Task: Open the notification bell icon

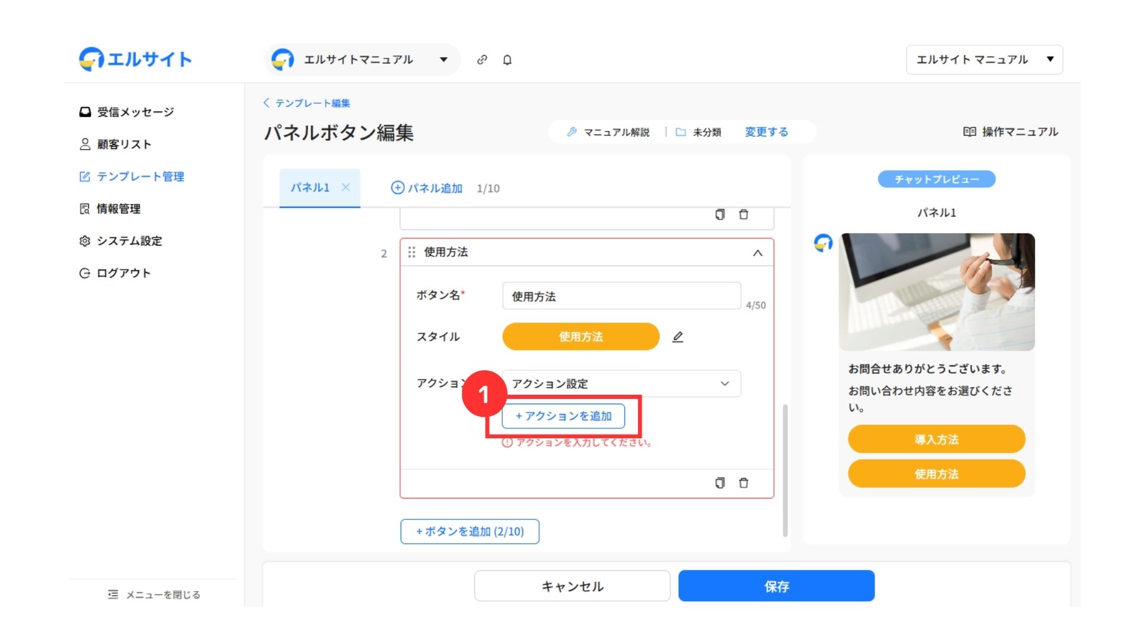Action: point(507,60)
